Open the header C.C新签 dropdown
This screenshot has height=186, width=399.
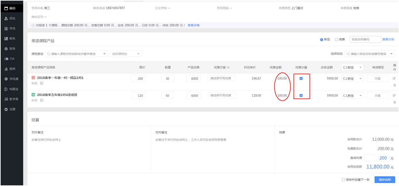tap(352, 67)
